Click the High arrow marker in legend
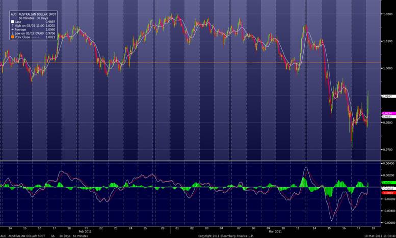 point(13,25)
